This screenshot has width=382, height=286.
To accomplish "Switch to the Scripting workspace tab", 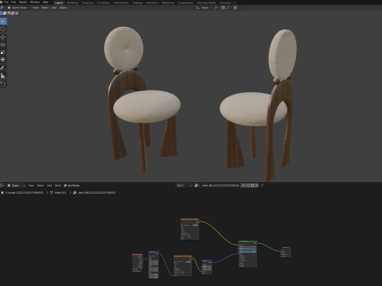I will click(225, 2).
